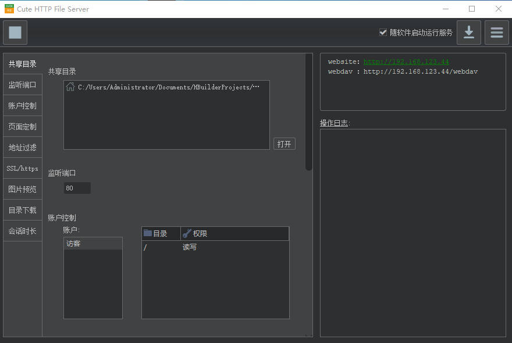Close the Cute HTTP File Server window
The width and height of the screenshot is (512, 343).
coord(498,9)
